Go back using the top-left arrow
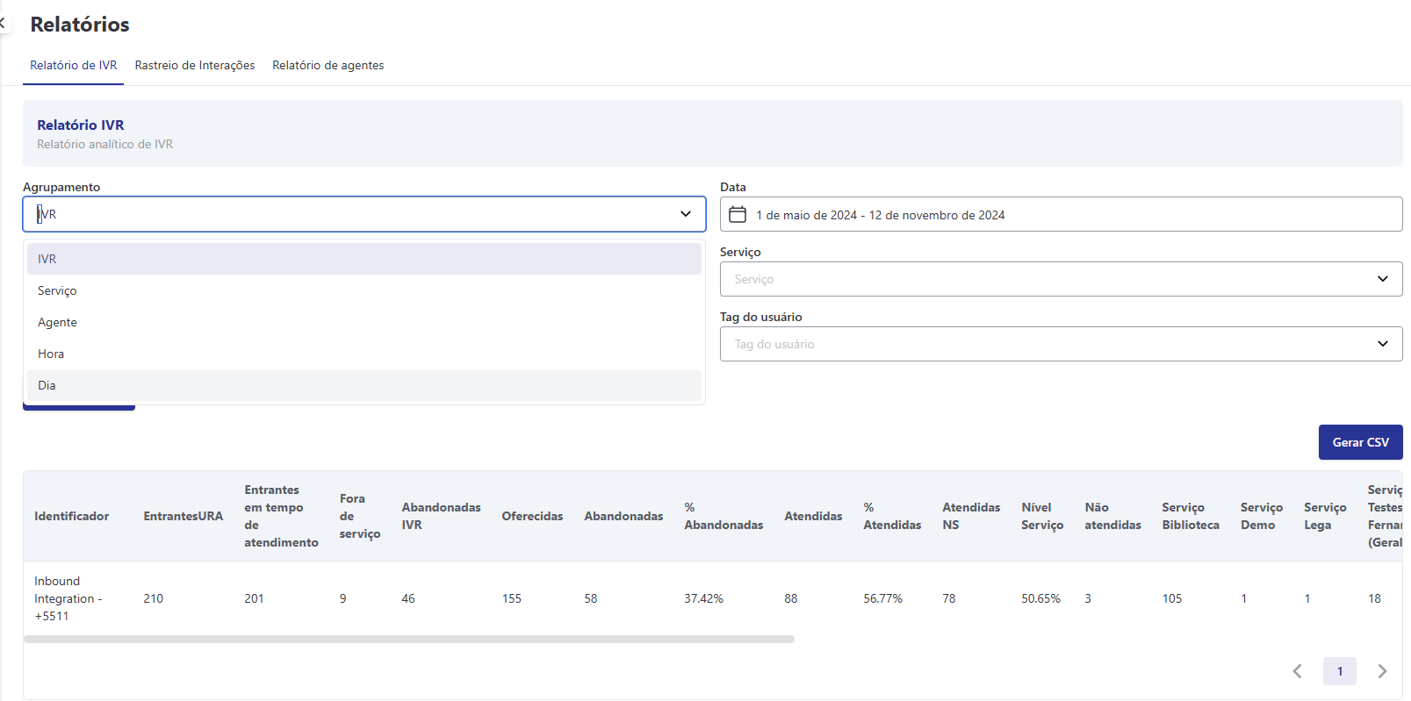Viewport: 1411px width, 701px height. tap(3, 24)
